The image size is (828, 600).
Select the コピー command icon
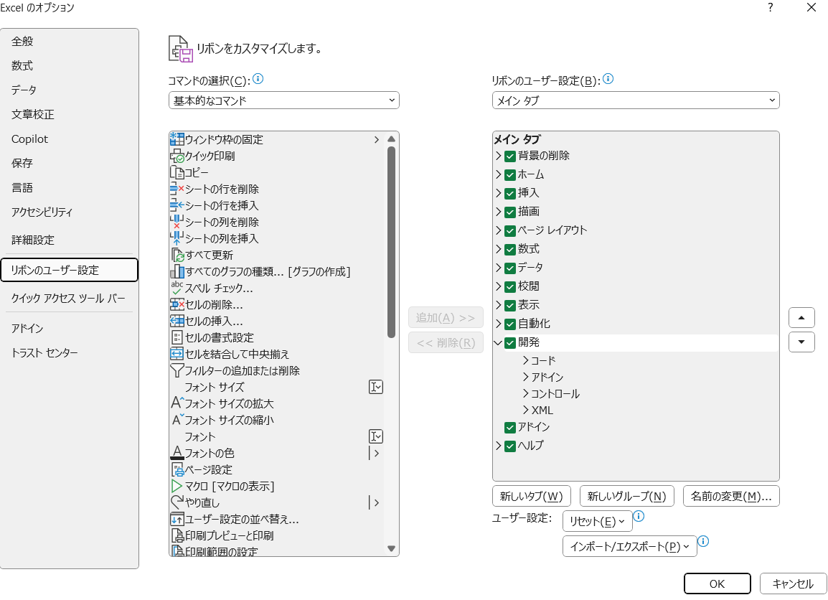tap(177, 173)
